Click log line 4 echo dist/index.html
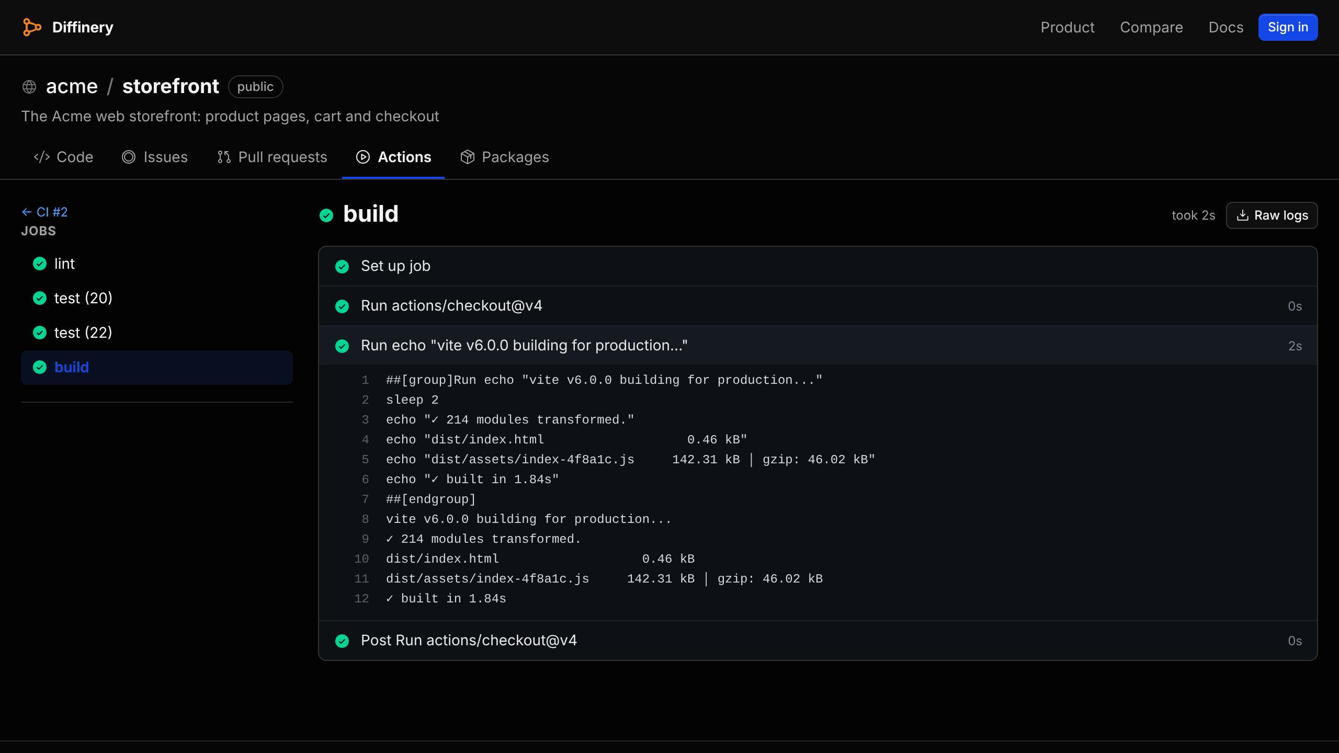Screen dimensions: 1339x753 click(566, 440)
